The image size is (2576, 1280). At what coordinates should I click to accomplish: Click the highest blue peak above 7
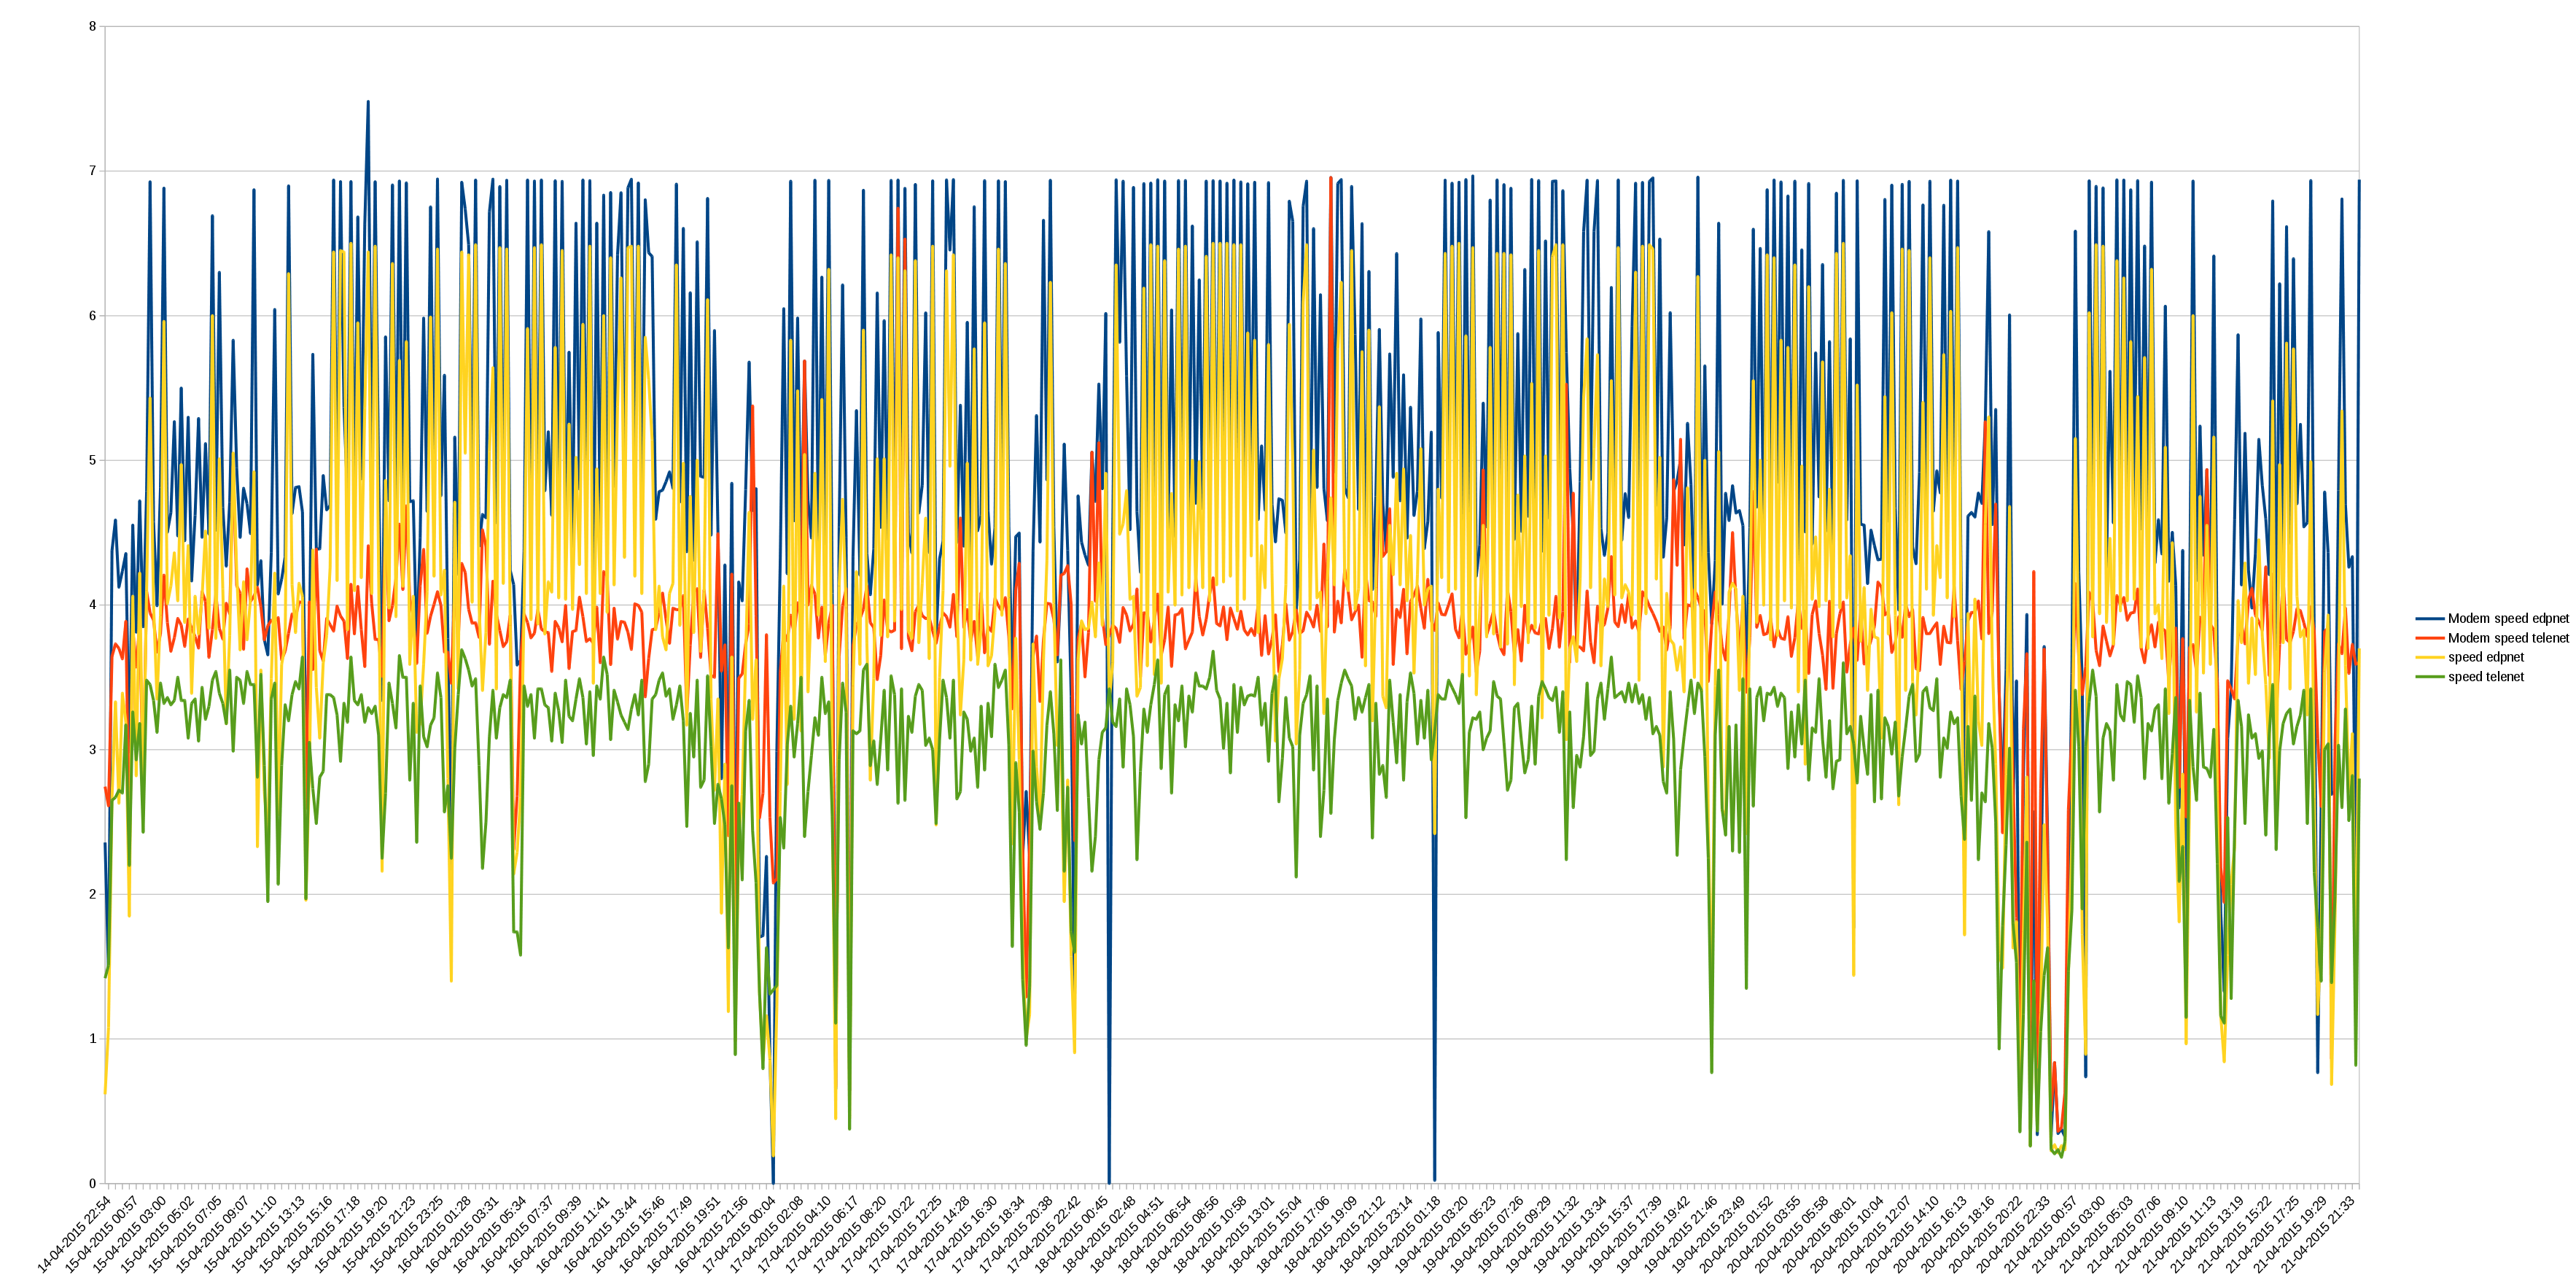click(x=368, y=102)
